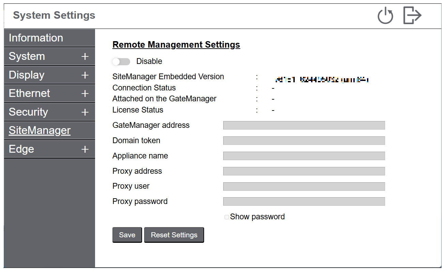
Task: Focus the GateManager address field
Action: click(x=304, y=125)
